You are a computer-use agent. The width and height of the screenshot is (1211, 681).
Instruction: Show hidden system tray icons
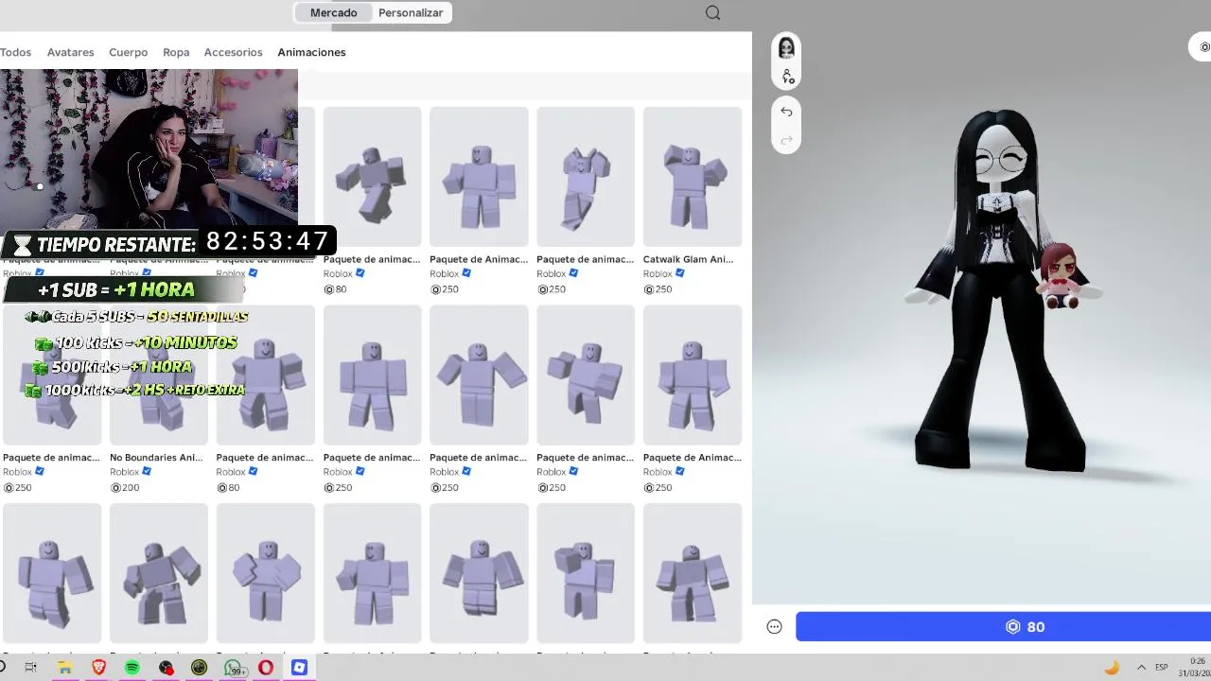1141,667
